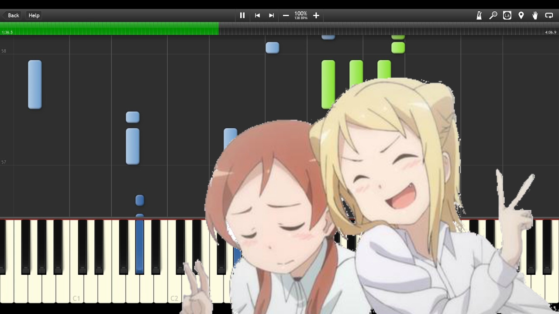Skip back to the previous section
This screenshot has width=559, height=314.
pyautogui.click(x=257, y=15)
